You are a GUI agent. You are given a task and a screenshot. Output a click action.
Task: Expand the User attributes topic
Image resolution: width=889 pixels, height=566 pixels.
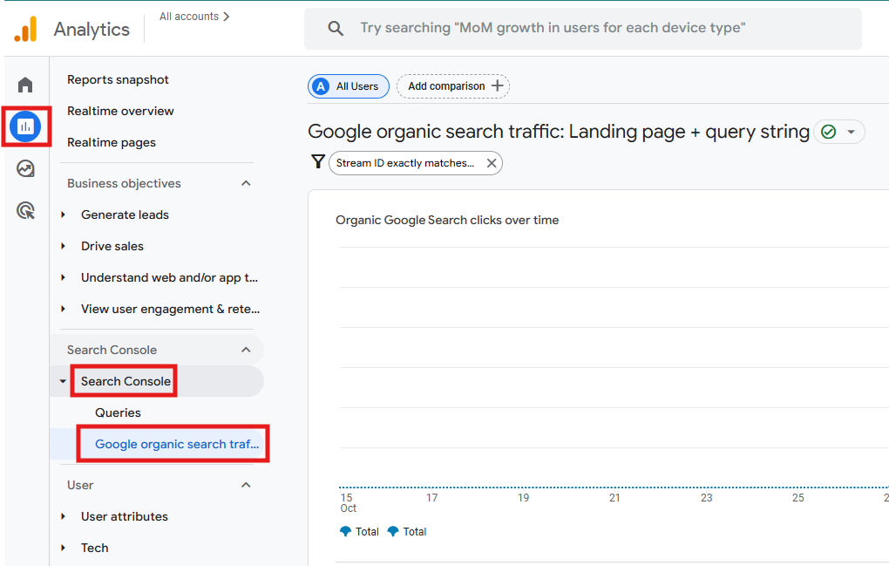[x=63, y=516]
